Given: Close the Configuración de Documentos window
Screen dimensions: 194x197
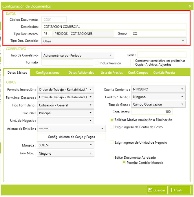Looking at the screenshot, I should [x=190, y=6].
